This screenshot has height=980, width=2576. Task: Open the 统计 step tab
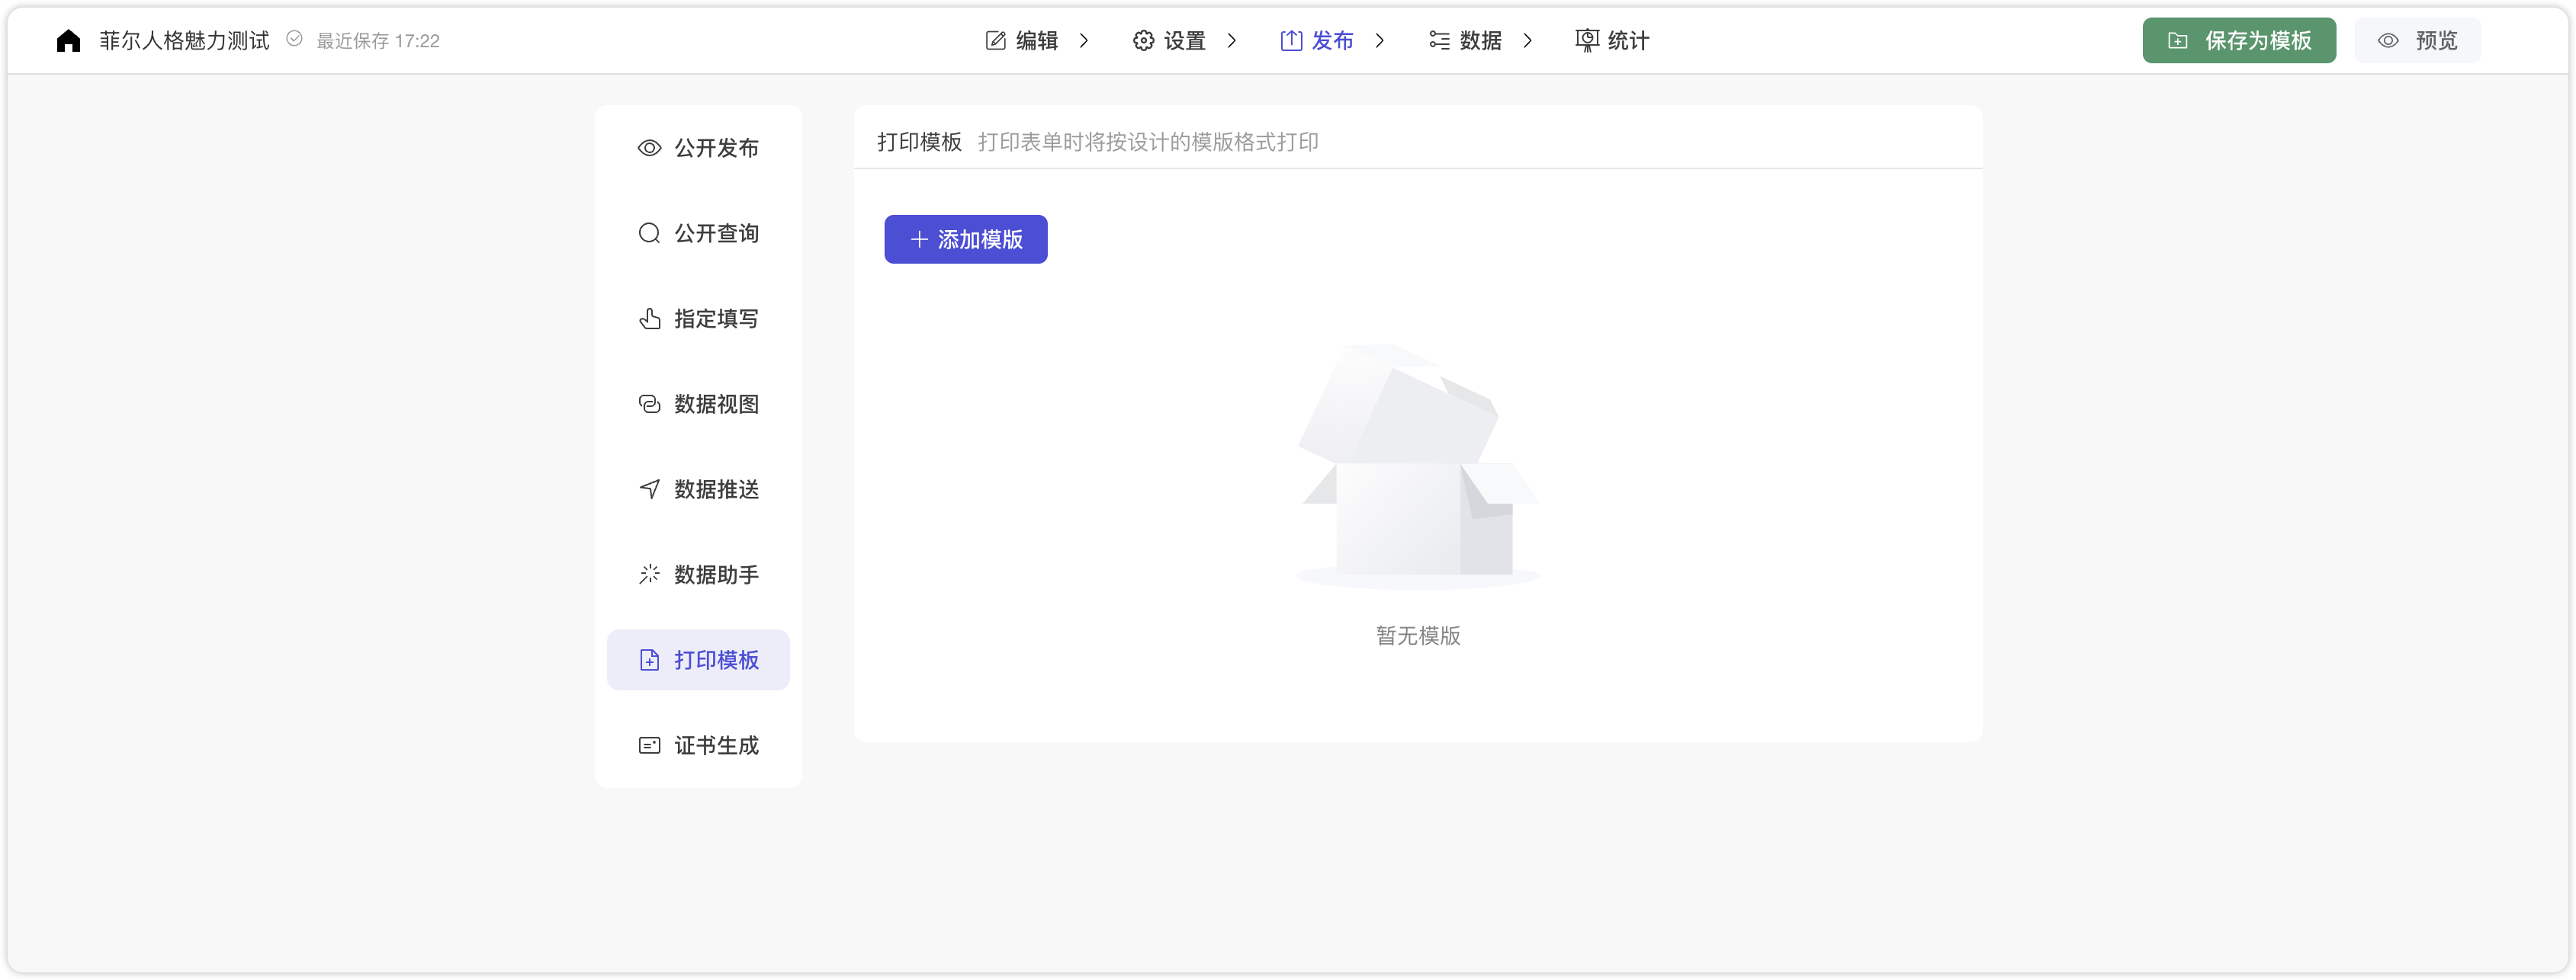pos(1612,40)
